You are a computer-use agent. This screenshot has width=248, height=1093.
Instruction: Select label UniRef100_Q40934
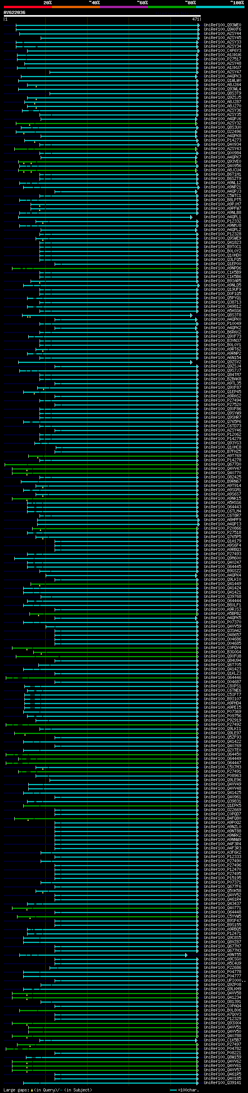[222, 144]
